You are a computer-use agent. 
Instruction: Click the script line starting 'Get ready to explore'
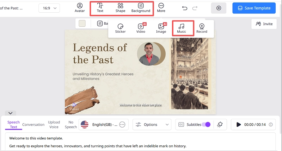coord(98,146)
